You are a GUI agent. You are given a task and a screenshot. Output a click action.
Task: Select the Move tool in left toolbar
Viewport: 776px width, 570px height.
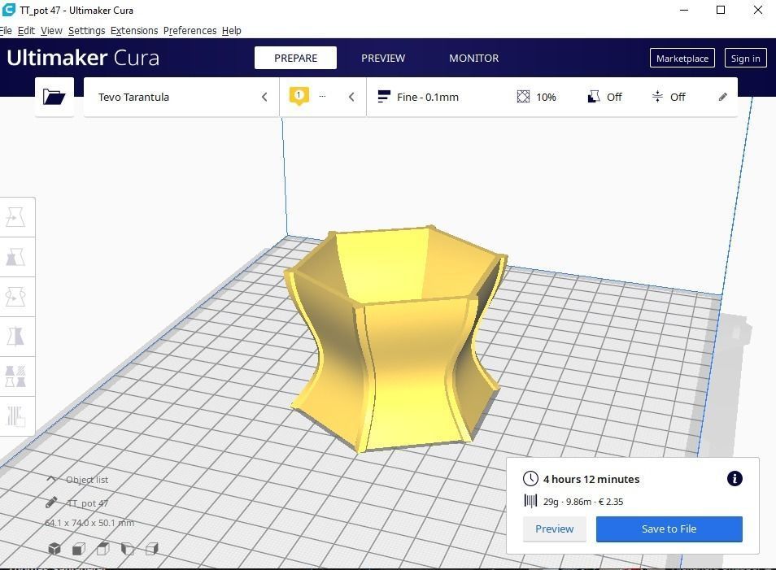(15, 217)
